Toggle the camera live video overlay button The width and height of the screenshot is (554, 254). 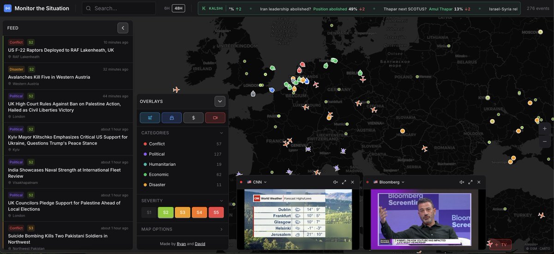tap(215, 118)
